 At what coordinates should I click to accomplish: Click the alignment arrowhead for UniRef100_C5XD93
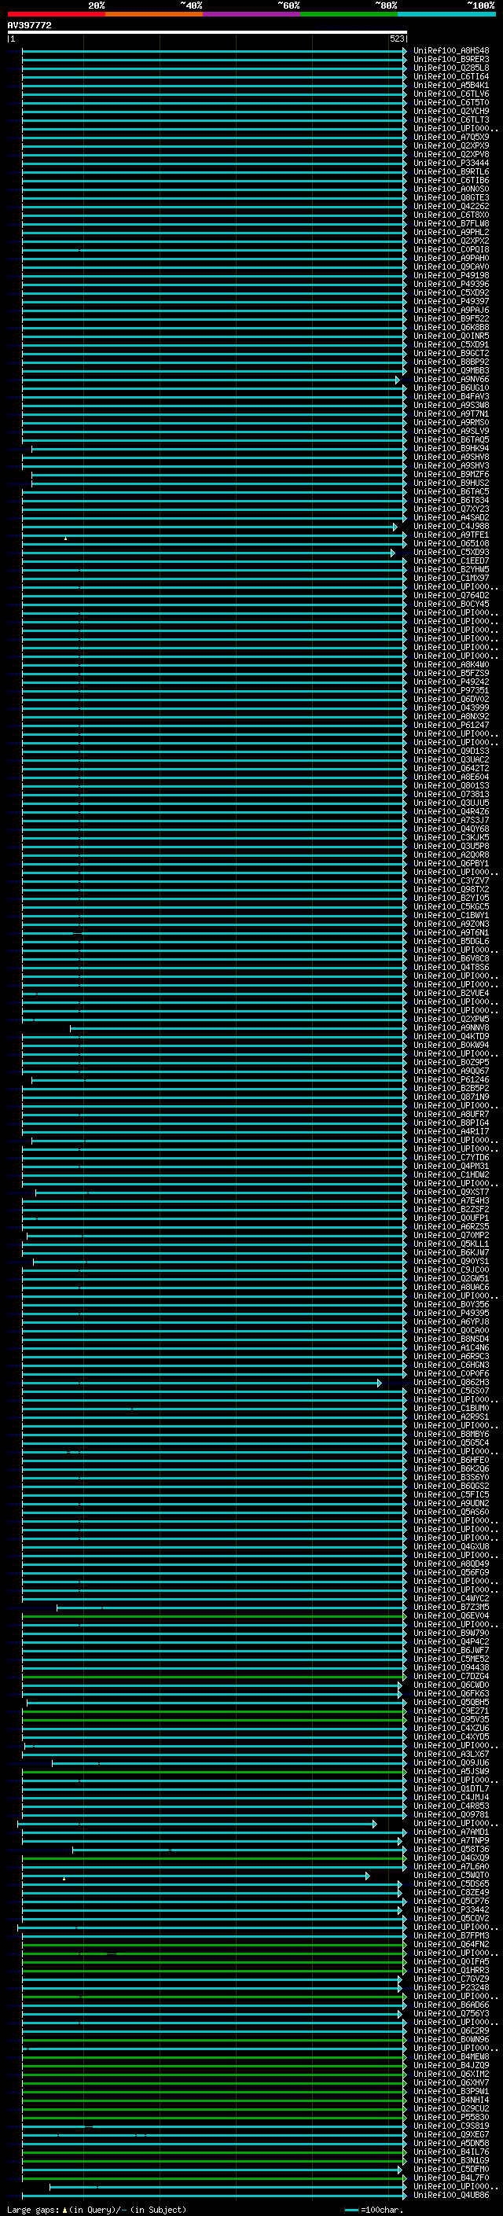point(393,553)
